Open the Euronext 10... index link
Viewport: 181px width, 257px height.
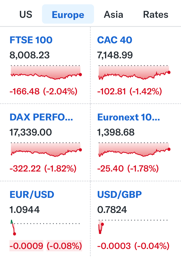pos(128,117)
